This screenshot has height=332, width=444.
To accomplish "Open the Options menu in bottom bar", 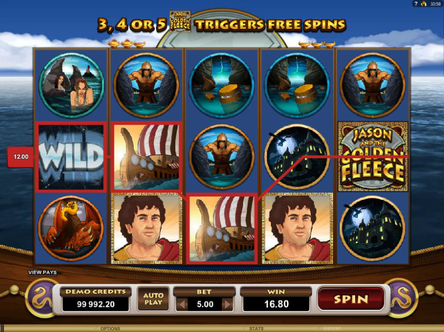I will (110, 329).
